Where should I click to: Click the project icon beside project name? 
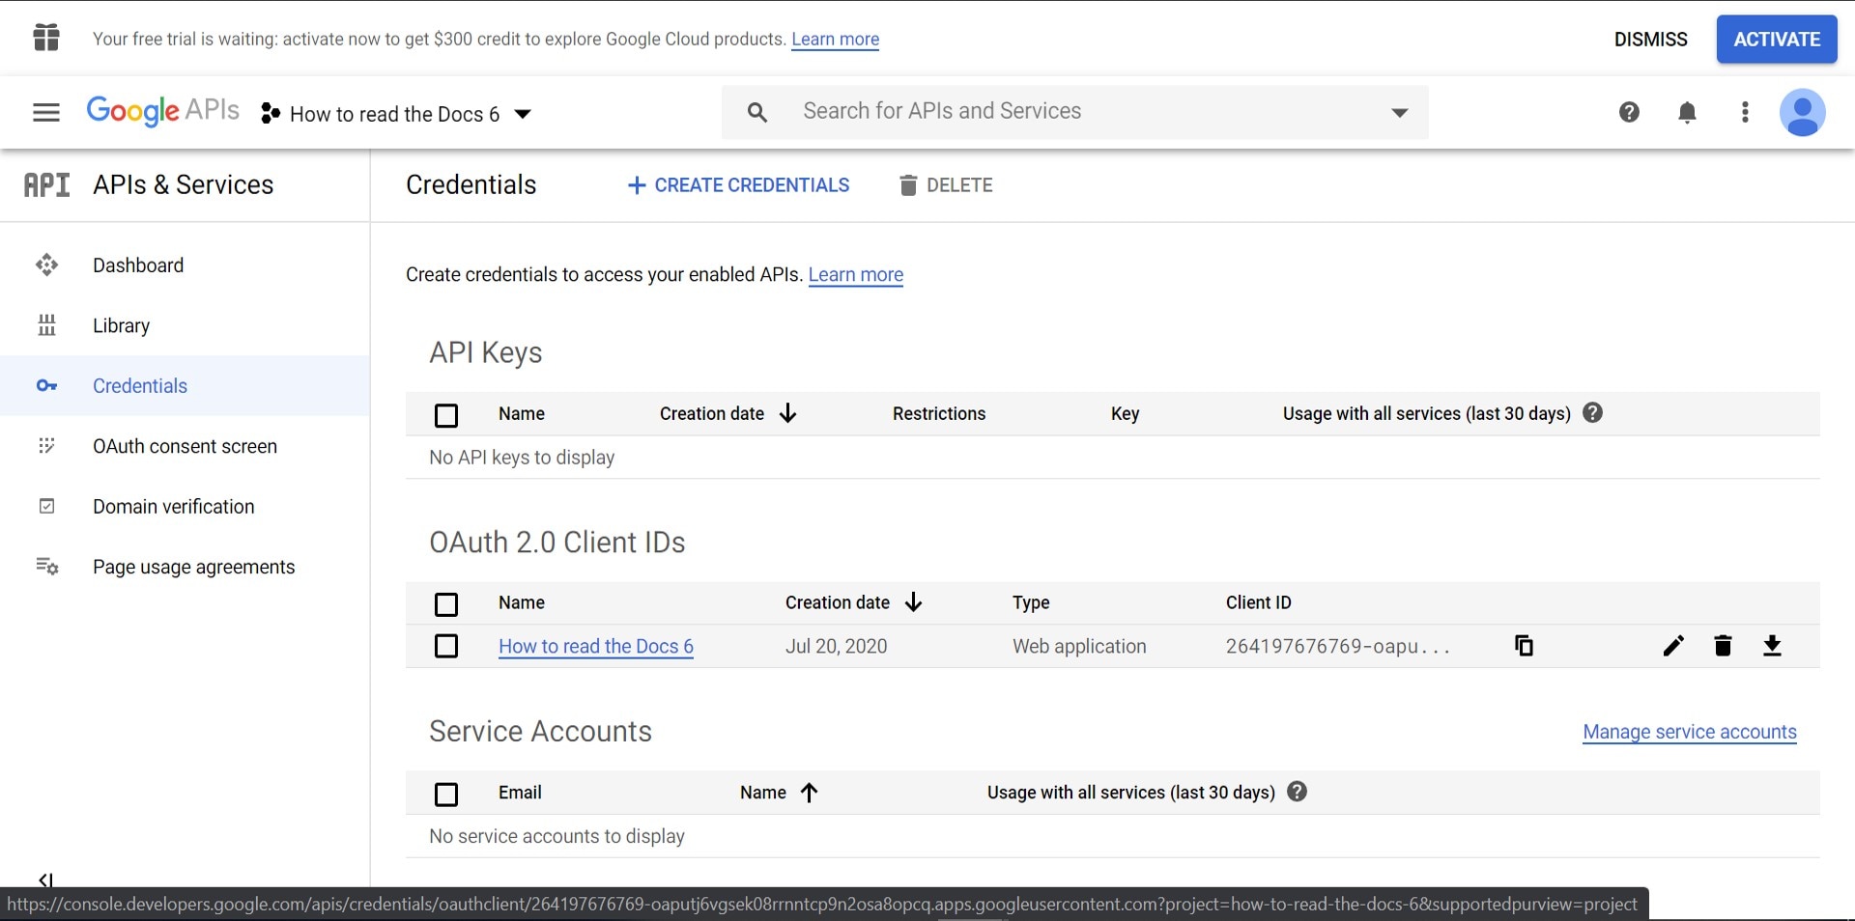[x=271, y=114]
